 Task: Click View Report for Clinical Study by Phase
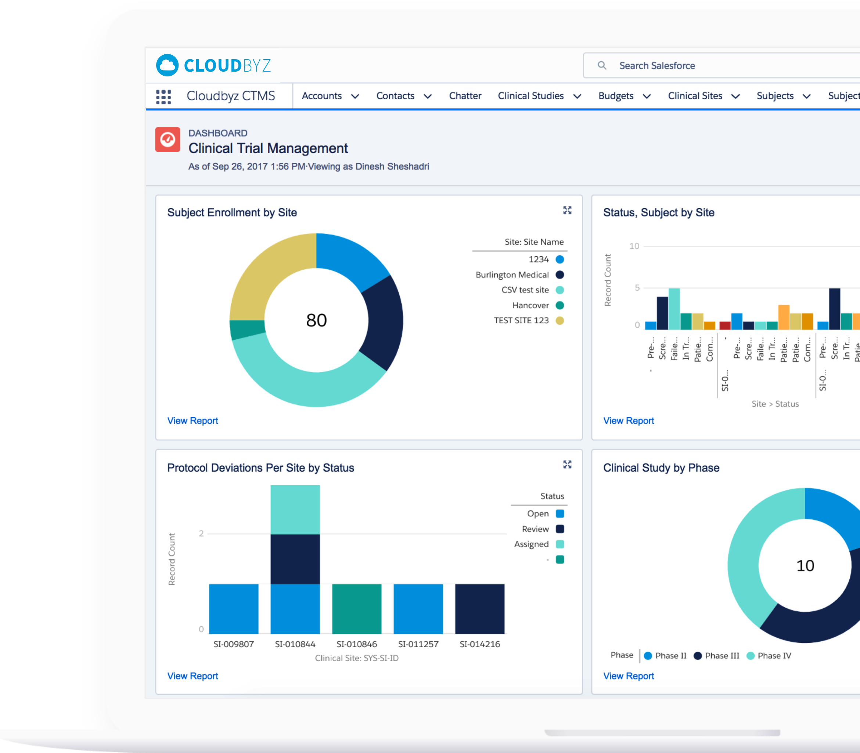[x=629, y=676]
